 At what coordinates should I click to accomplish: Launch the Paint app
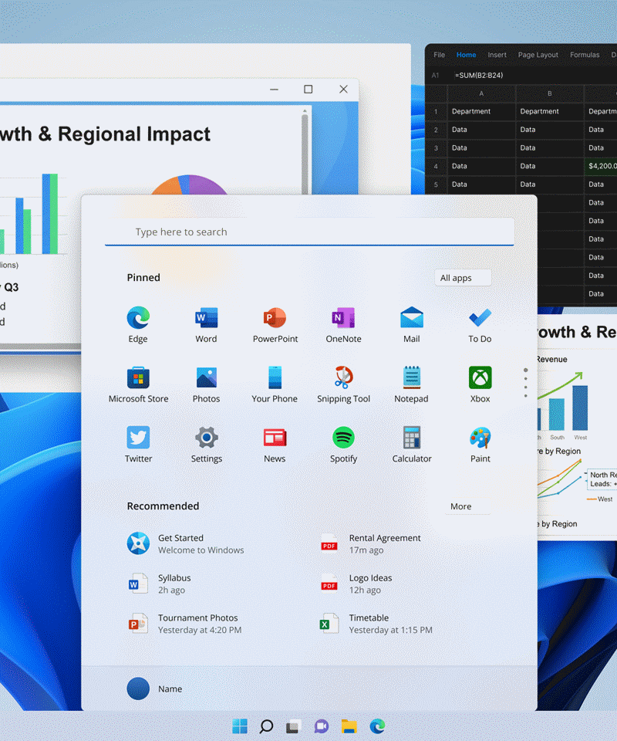click(480, 445)
